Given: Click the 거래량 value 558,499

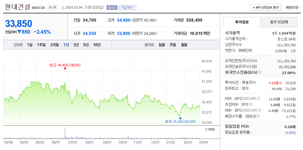Looking at the screenshot, I should point(194,20).
